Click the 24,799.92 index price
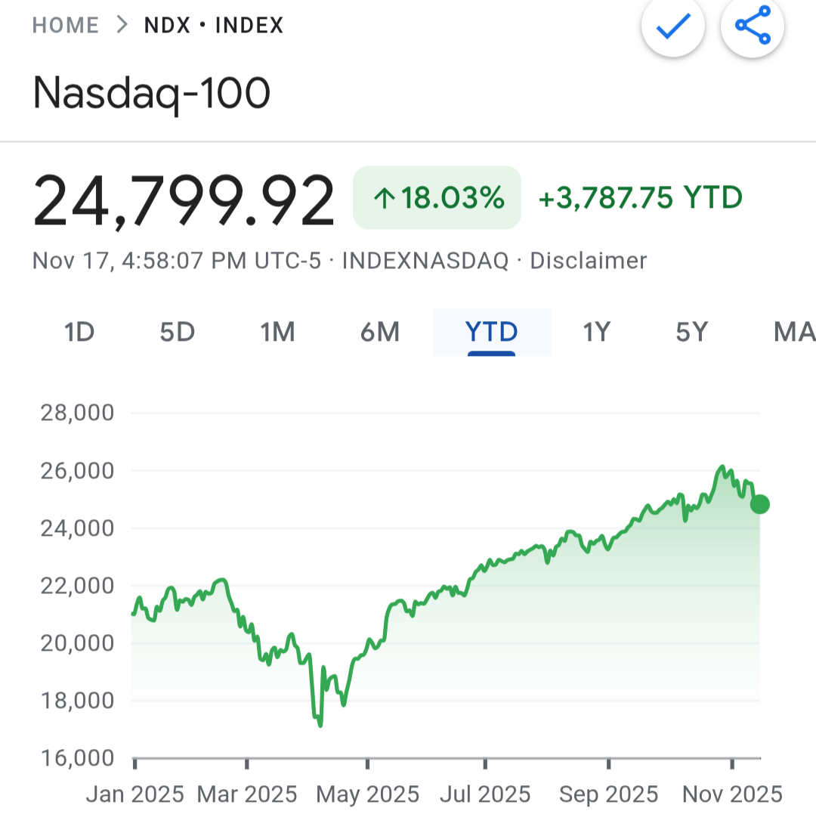Image resolution: width=816 pixels, height=839 pixels. pyautogui.click(x=184, y=200)
